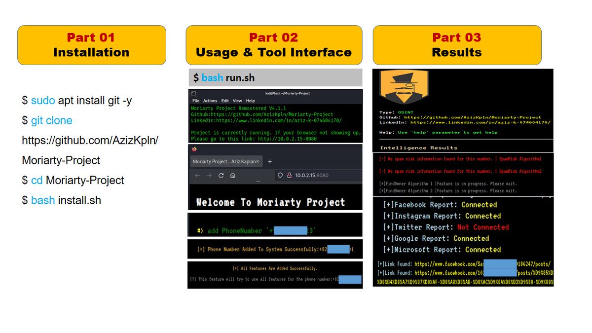Viewport: 592px width, 333px height.
Task: Click the Firefox logo icon
Action: click(x=194, y=149)
